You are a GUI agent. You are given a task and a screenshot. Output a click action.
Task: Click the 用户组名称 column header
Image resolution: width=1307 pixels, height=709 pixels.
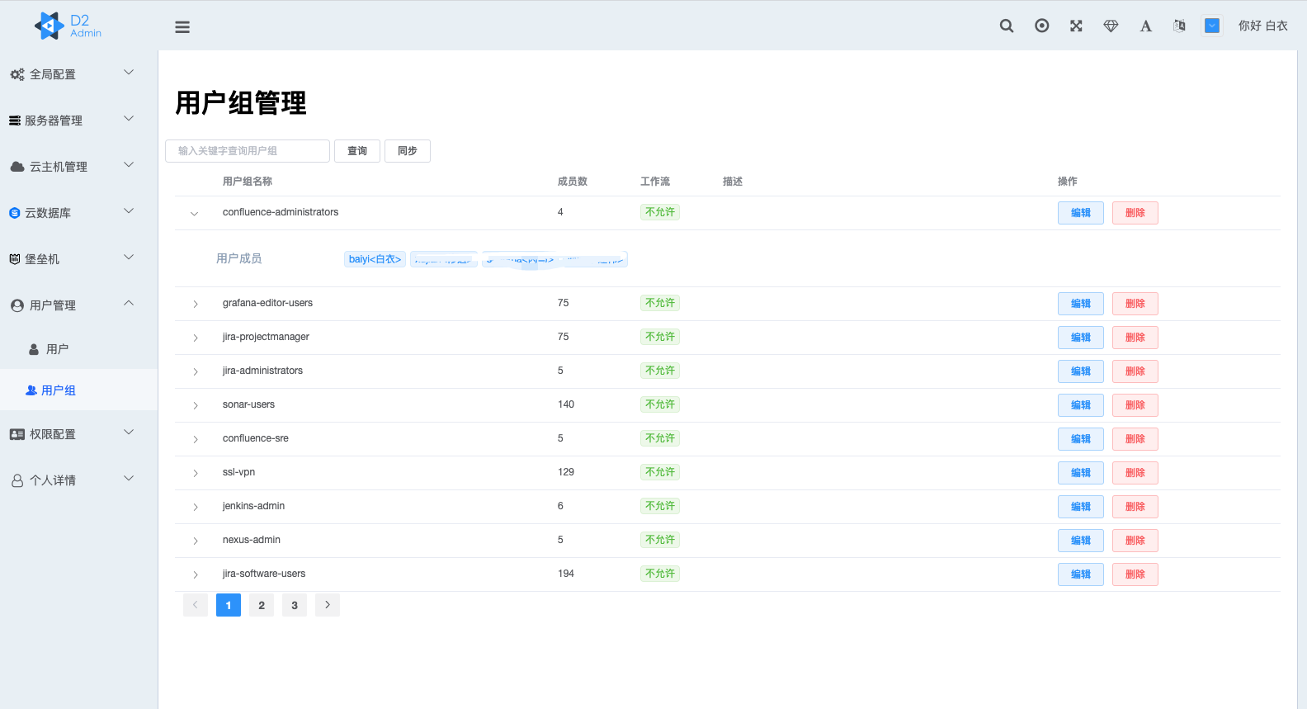[x=248, y=182]
